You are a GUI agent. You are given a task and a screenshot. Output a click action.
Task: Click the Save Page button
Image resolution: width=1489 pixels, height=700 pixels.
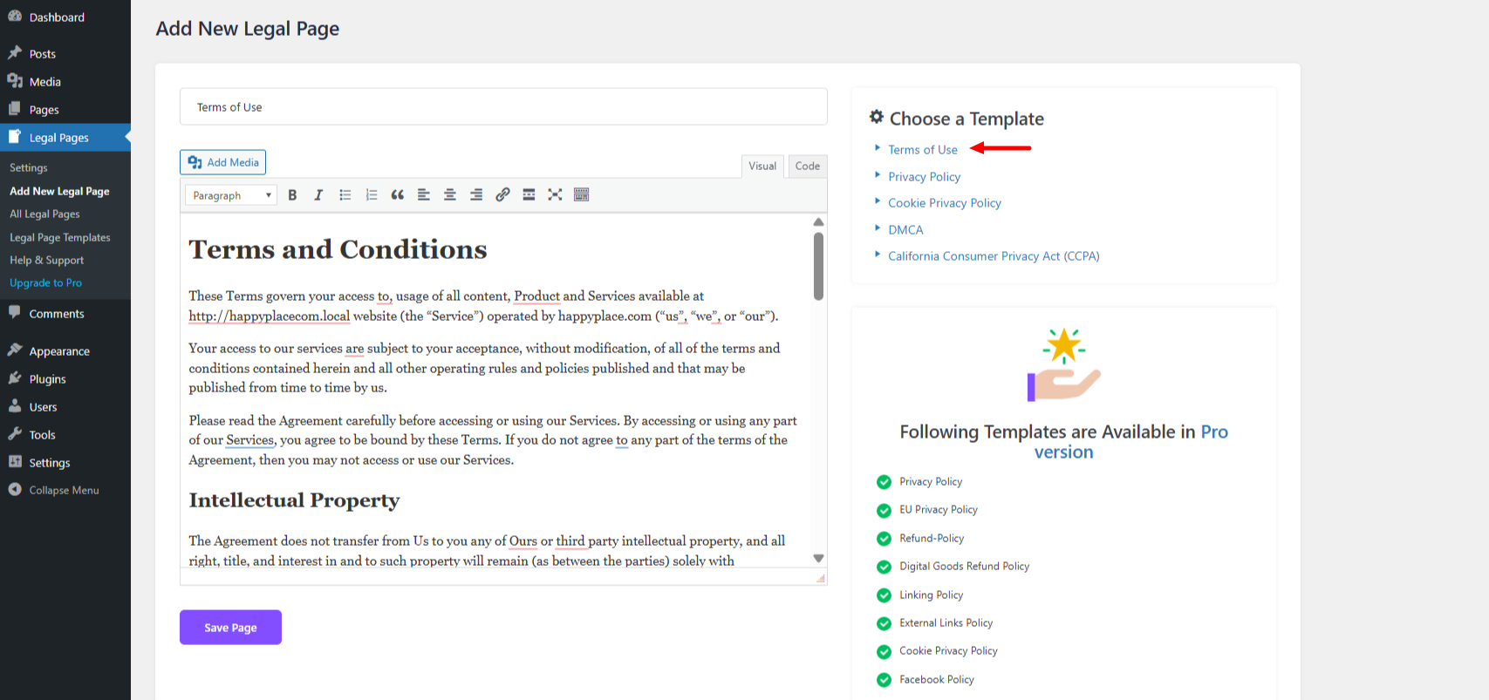230,628
